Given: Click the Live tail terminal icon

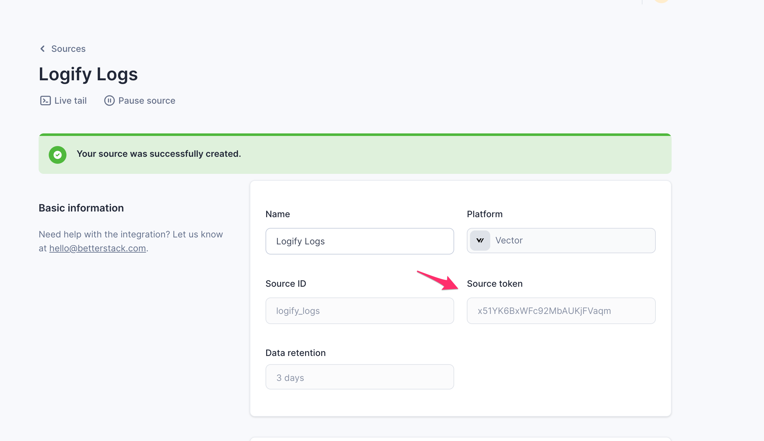Looking at the screenshot, I should click(x=45, y=101).
